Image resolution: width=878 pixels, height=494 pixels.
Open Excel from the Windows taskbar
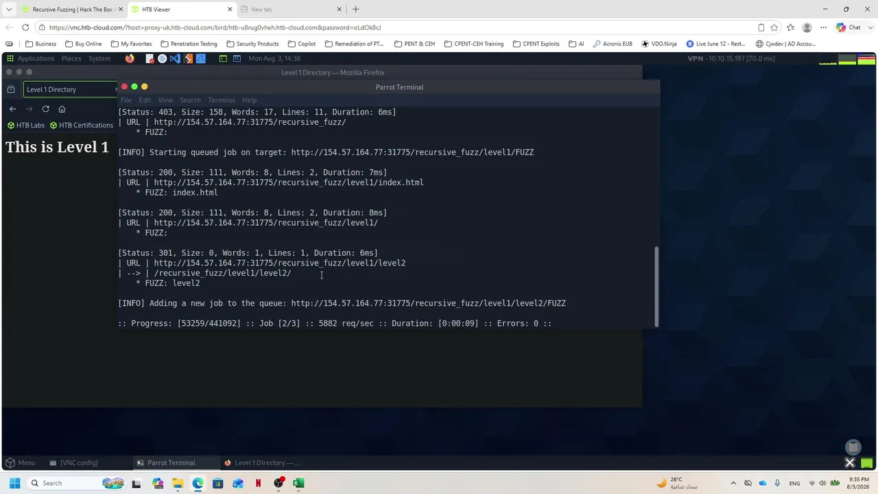(298, 483)
